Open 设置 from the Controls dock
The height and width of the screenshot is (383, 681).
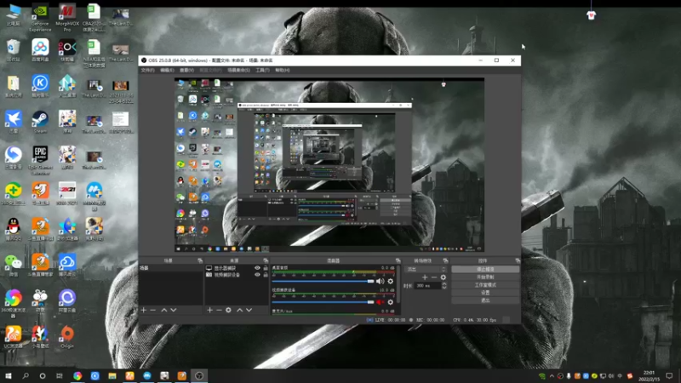(485, 293)
